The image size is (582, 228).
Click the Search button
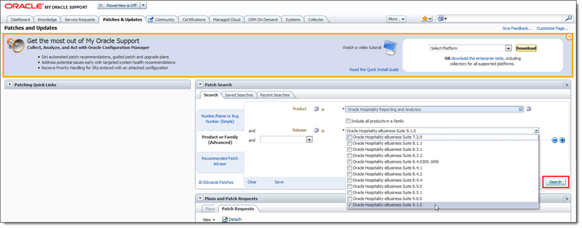pos(555,182)
